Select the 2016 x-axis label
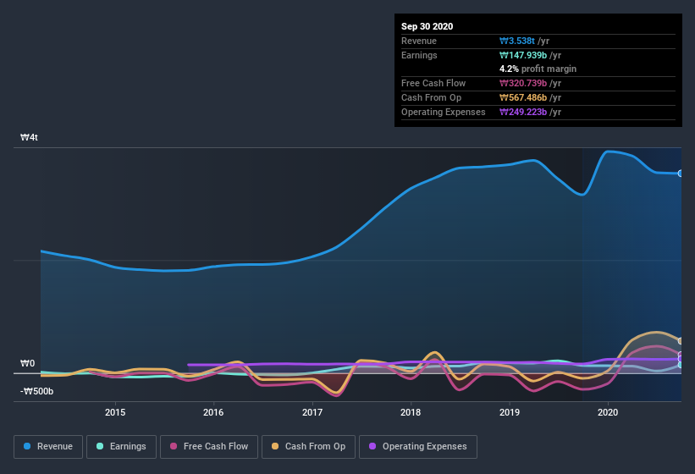This screenshot has height=474, width=695. pyautogui.click(x=213, y=412)
